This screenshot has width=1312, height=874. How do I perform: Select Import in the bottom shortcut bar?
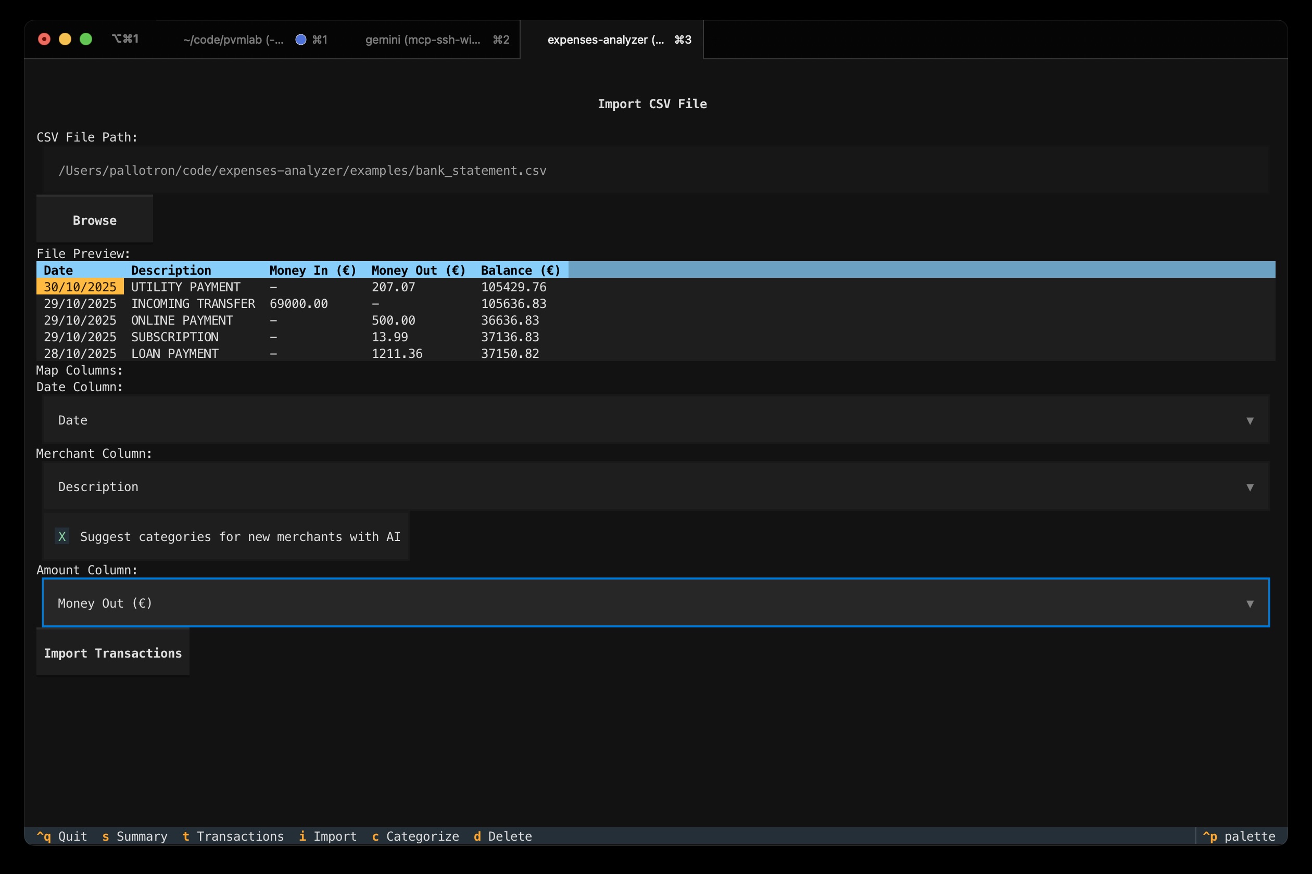click(327, 836)
